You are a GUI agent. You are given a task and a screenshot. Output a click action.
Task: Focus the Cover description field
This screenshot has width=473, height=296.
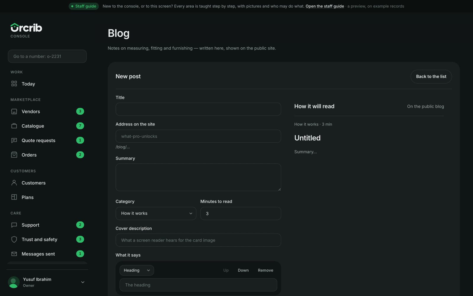click(x=198, y=240)
